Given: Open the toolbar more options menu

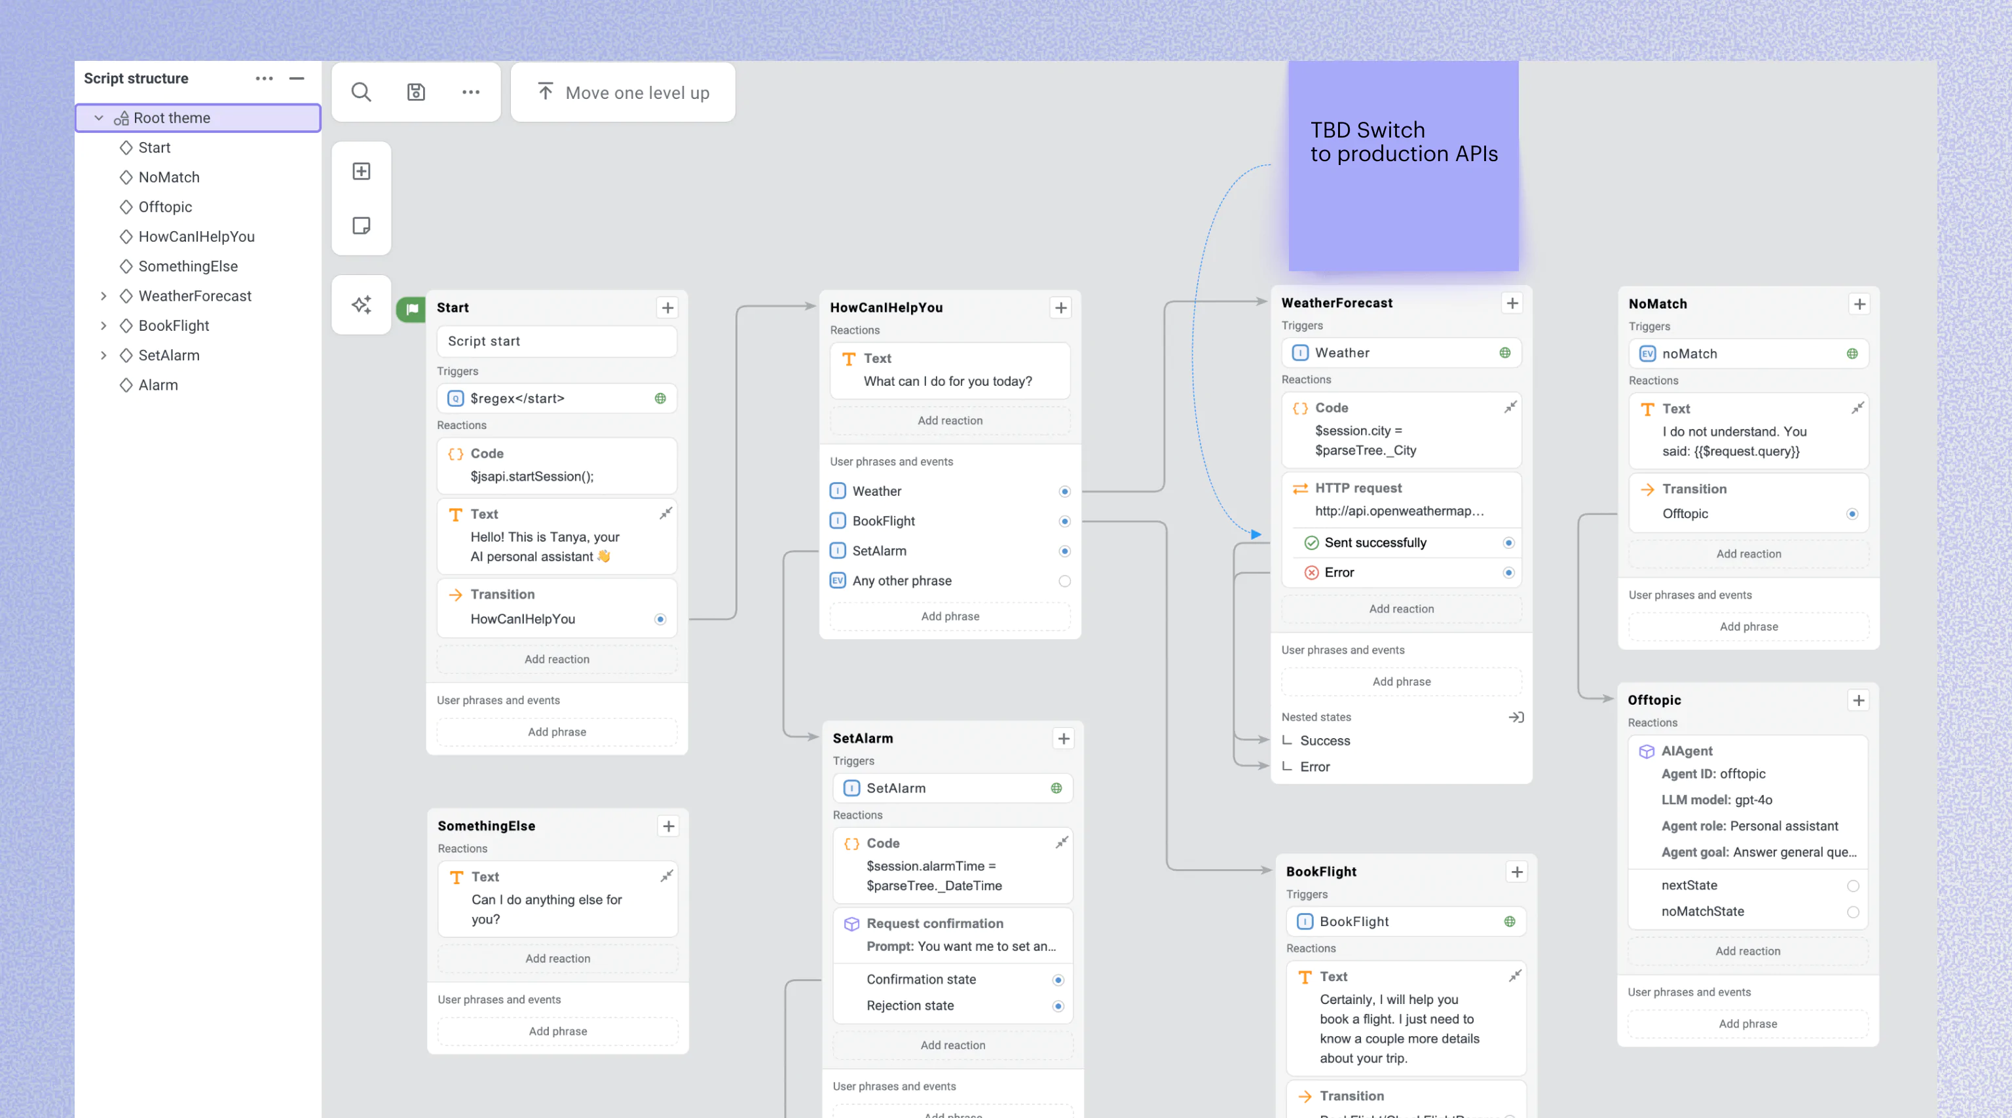Looking at the screenshot, I should point(470,92).
